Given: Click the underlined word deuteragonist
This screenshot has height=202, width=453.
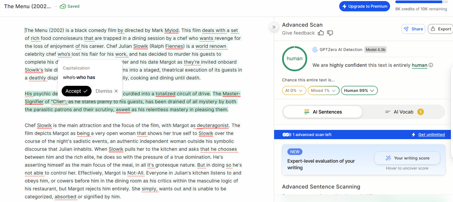Looking at the screenshot, I should point(213,125).
